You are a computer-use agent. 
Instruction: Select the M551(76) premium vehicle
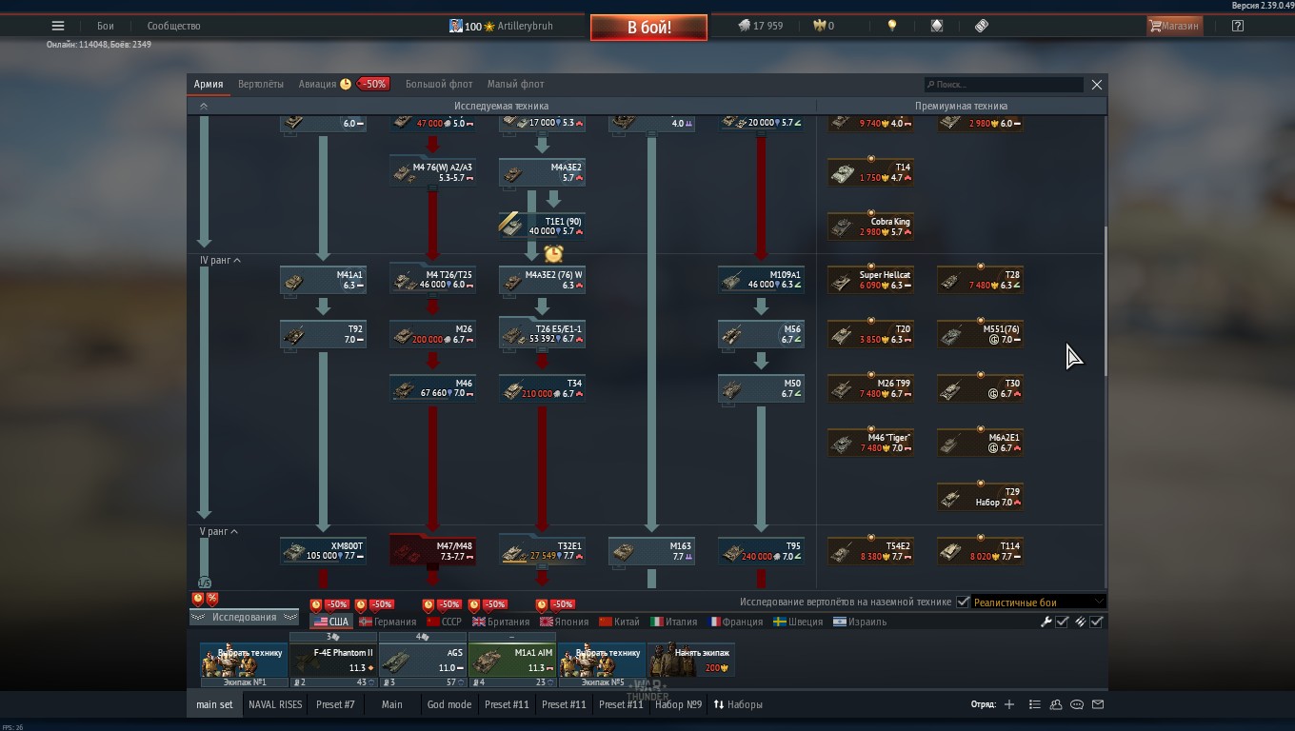[x=980, y=334]
